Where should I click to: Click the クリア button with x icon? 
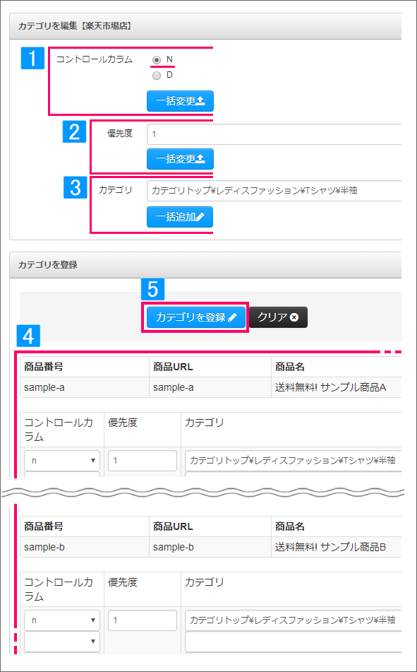[278, 317]
